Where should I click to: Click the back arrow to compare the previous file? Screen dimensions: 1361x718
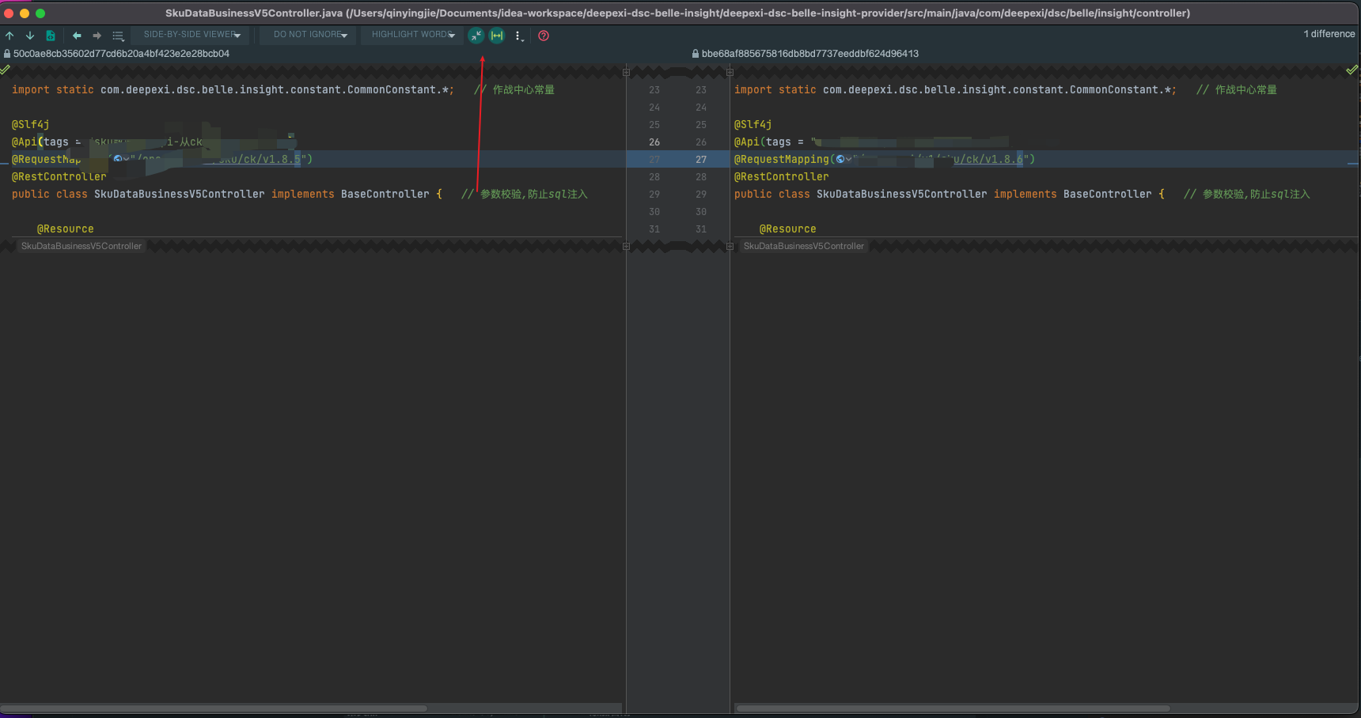click(x=77, y=36)
